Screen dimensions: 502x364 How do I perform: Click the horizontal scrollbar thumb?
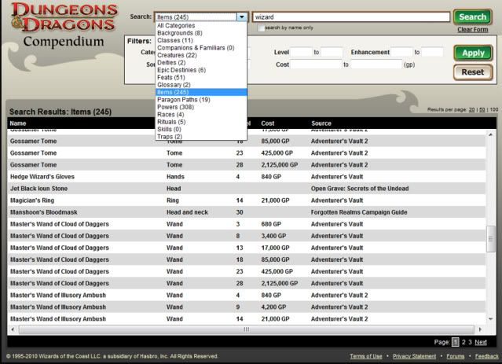[246, 329]
